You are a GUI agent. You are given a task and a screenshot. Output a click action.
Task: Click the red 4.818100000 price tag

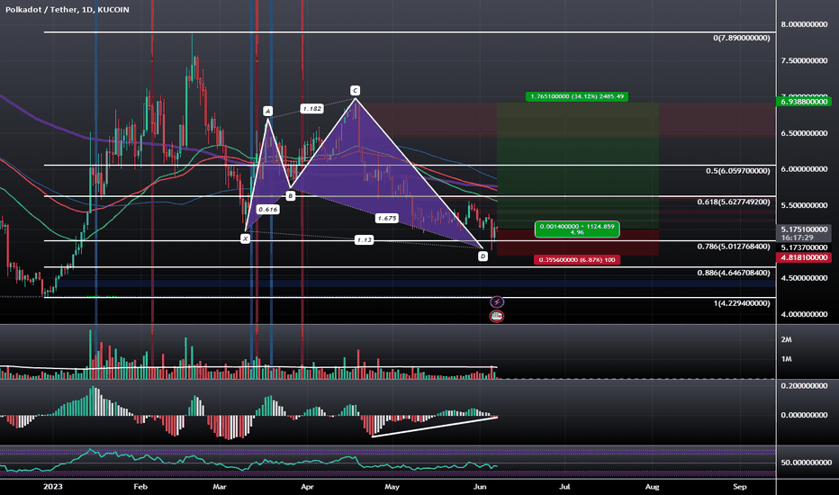click(x=803, y=257)
